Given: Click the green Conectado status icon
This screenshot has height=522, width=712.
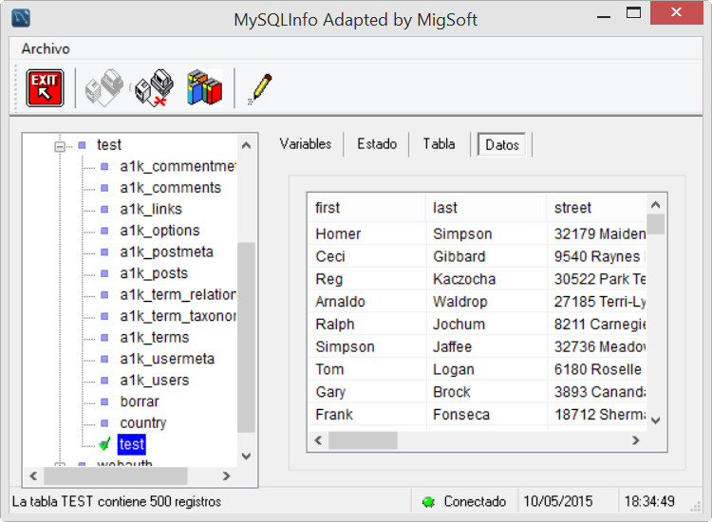Looking at the screenshot, I should tap(428, 501).
